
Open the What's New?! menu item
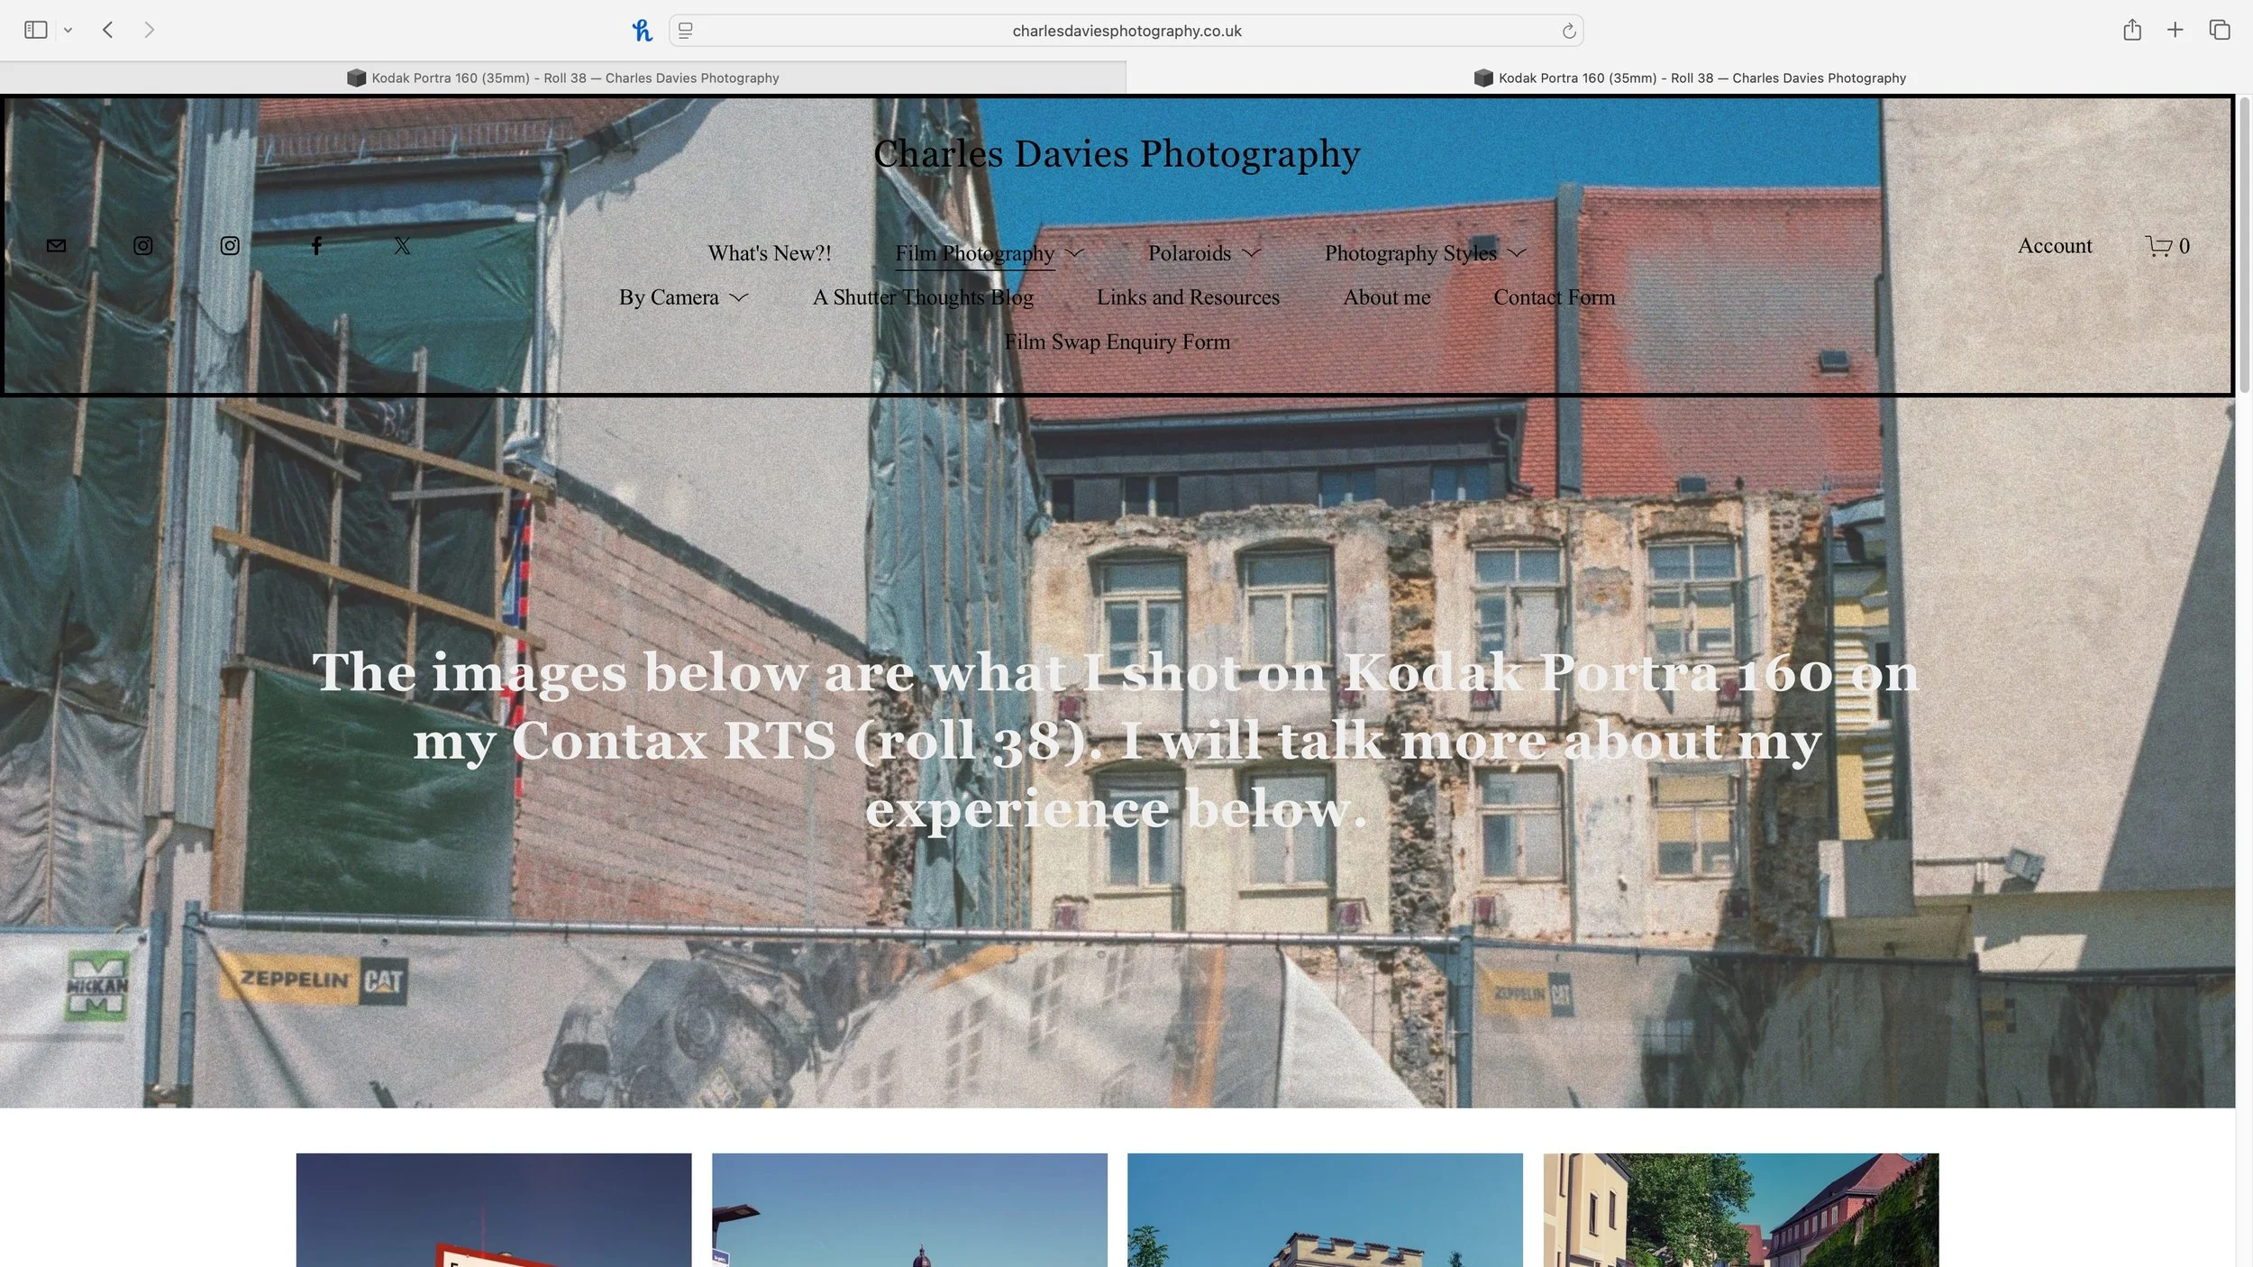point(769,253)
